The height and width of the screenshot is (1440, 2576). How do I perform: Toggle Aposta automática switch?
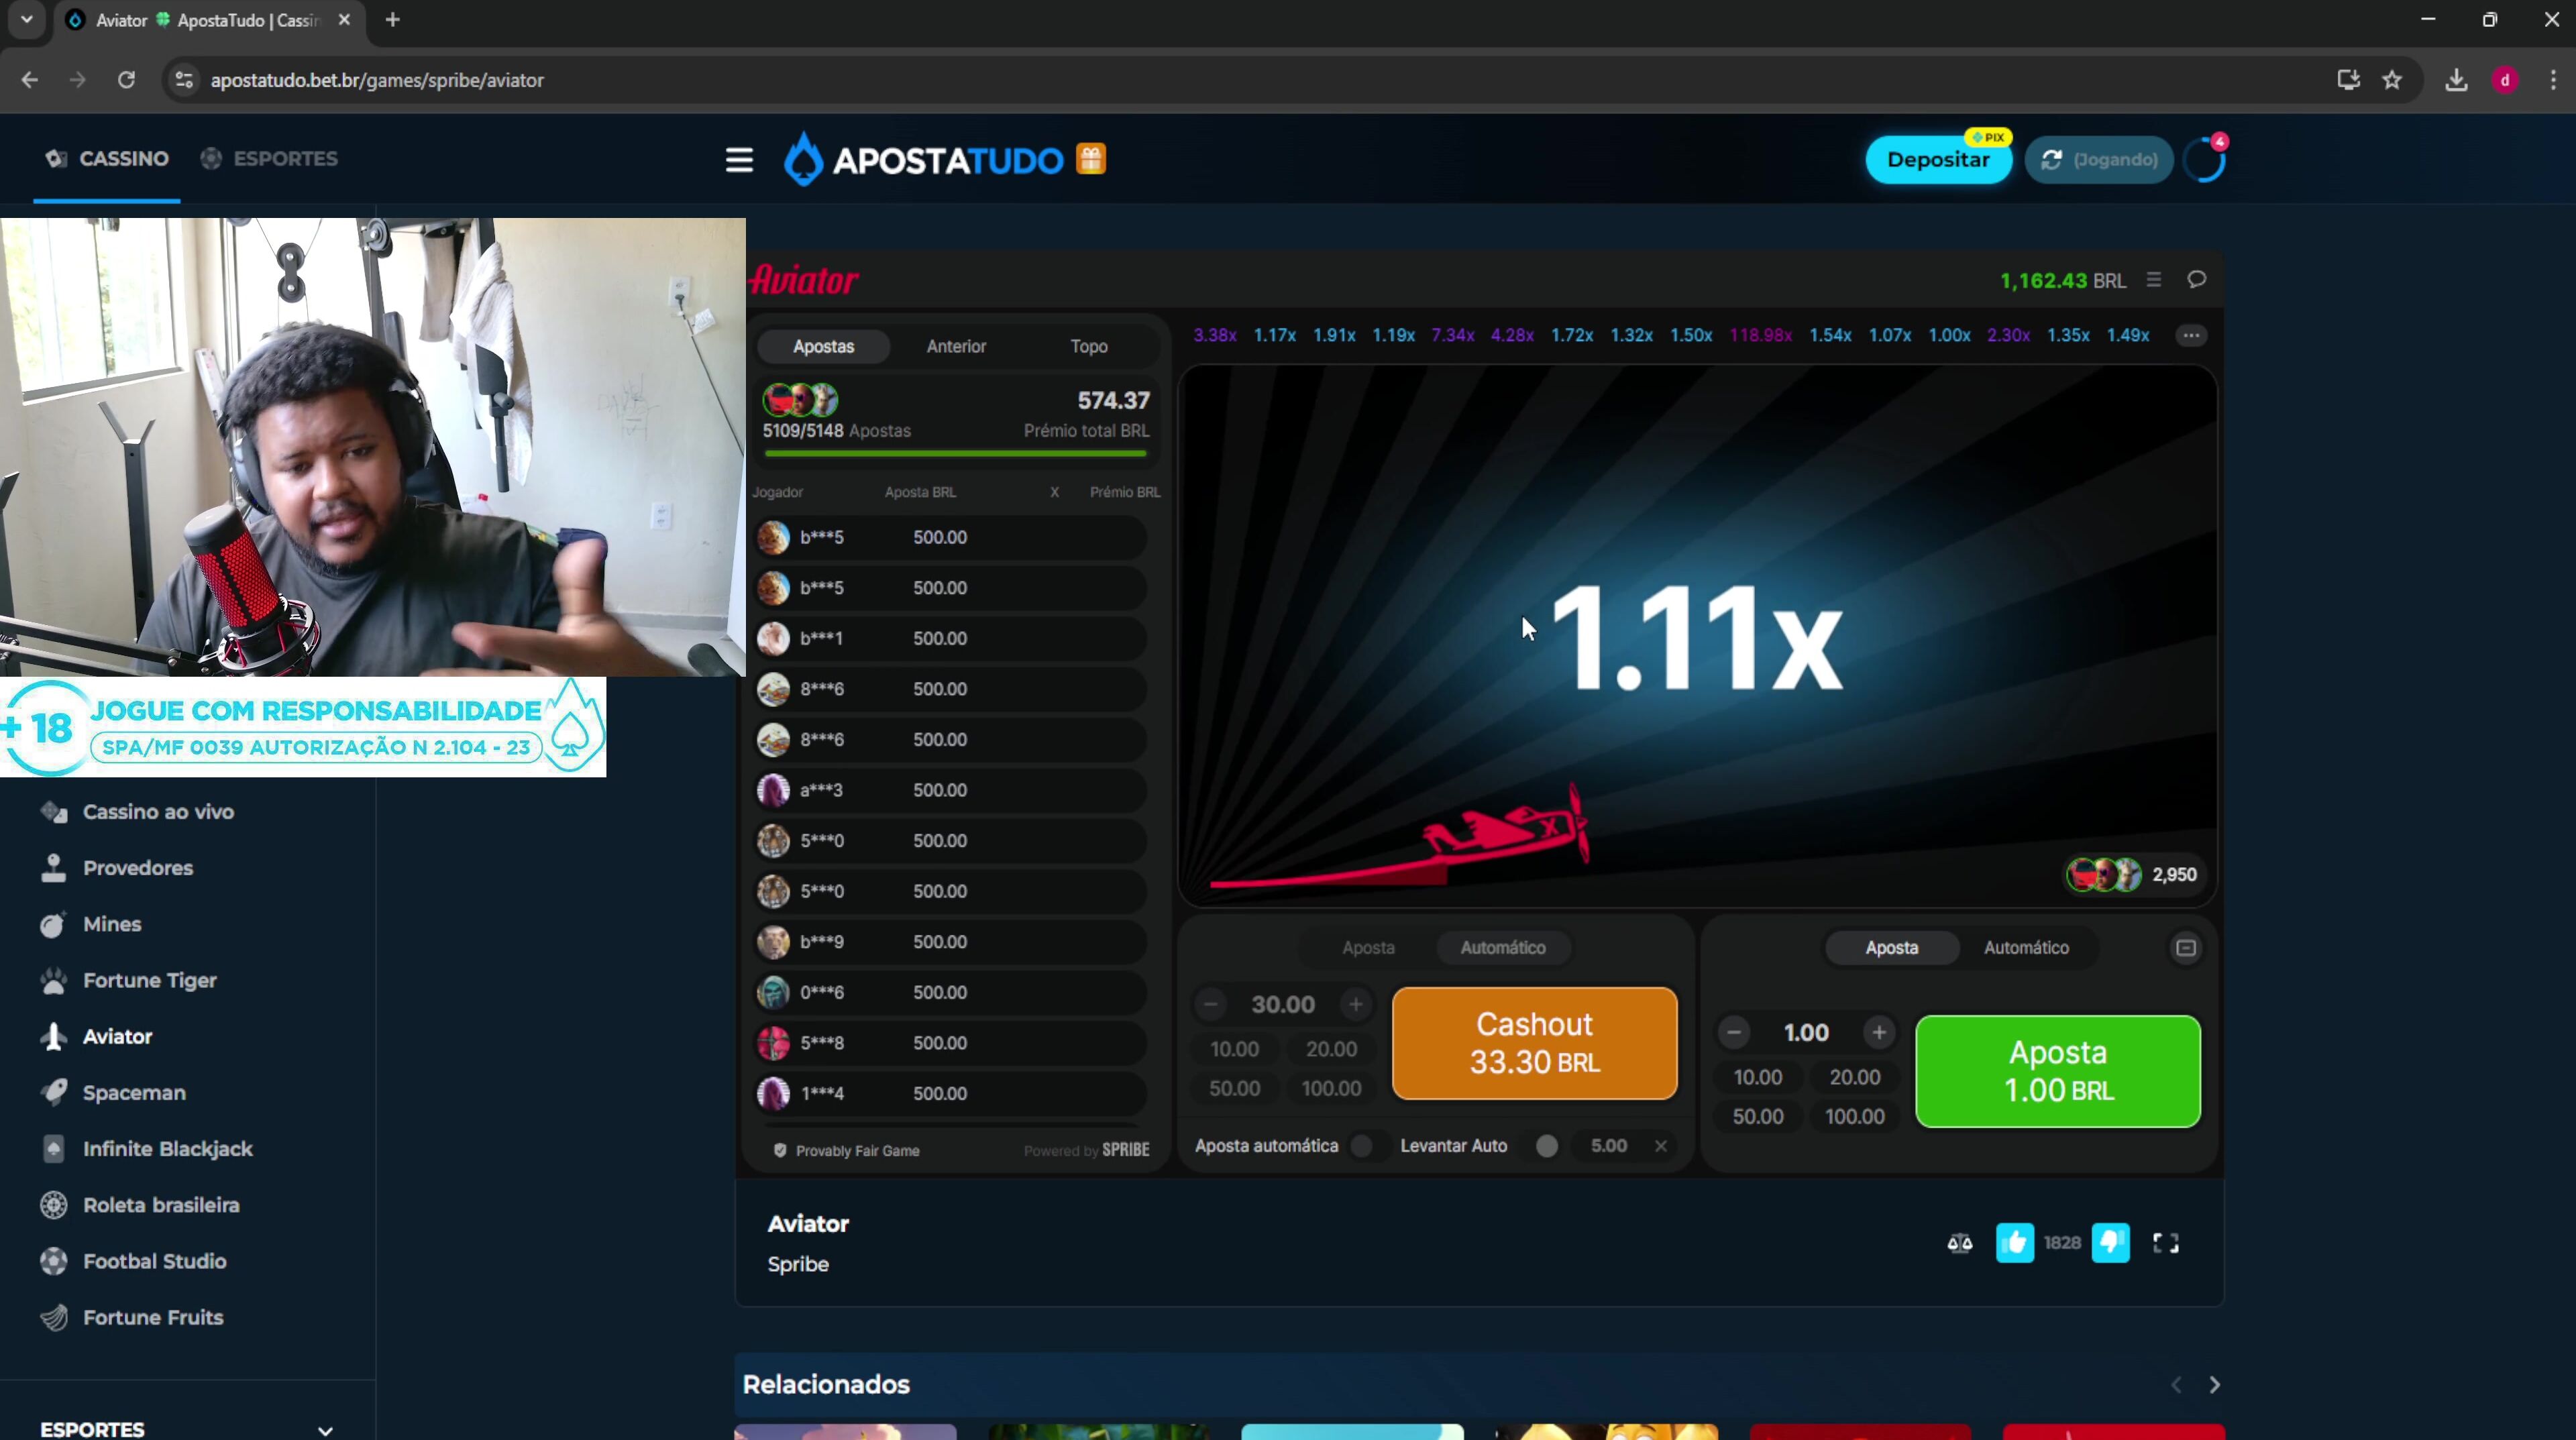tap(1369, 1146)
